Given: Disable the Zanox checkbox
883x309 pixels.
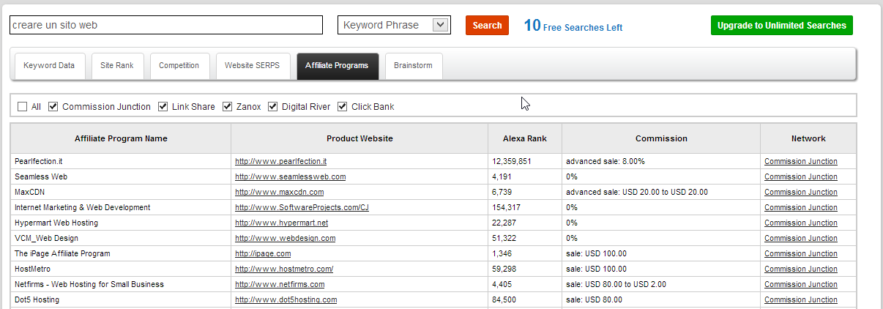Looking at the screenshot, I should pos(228,107).
